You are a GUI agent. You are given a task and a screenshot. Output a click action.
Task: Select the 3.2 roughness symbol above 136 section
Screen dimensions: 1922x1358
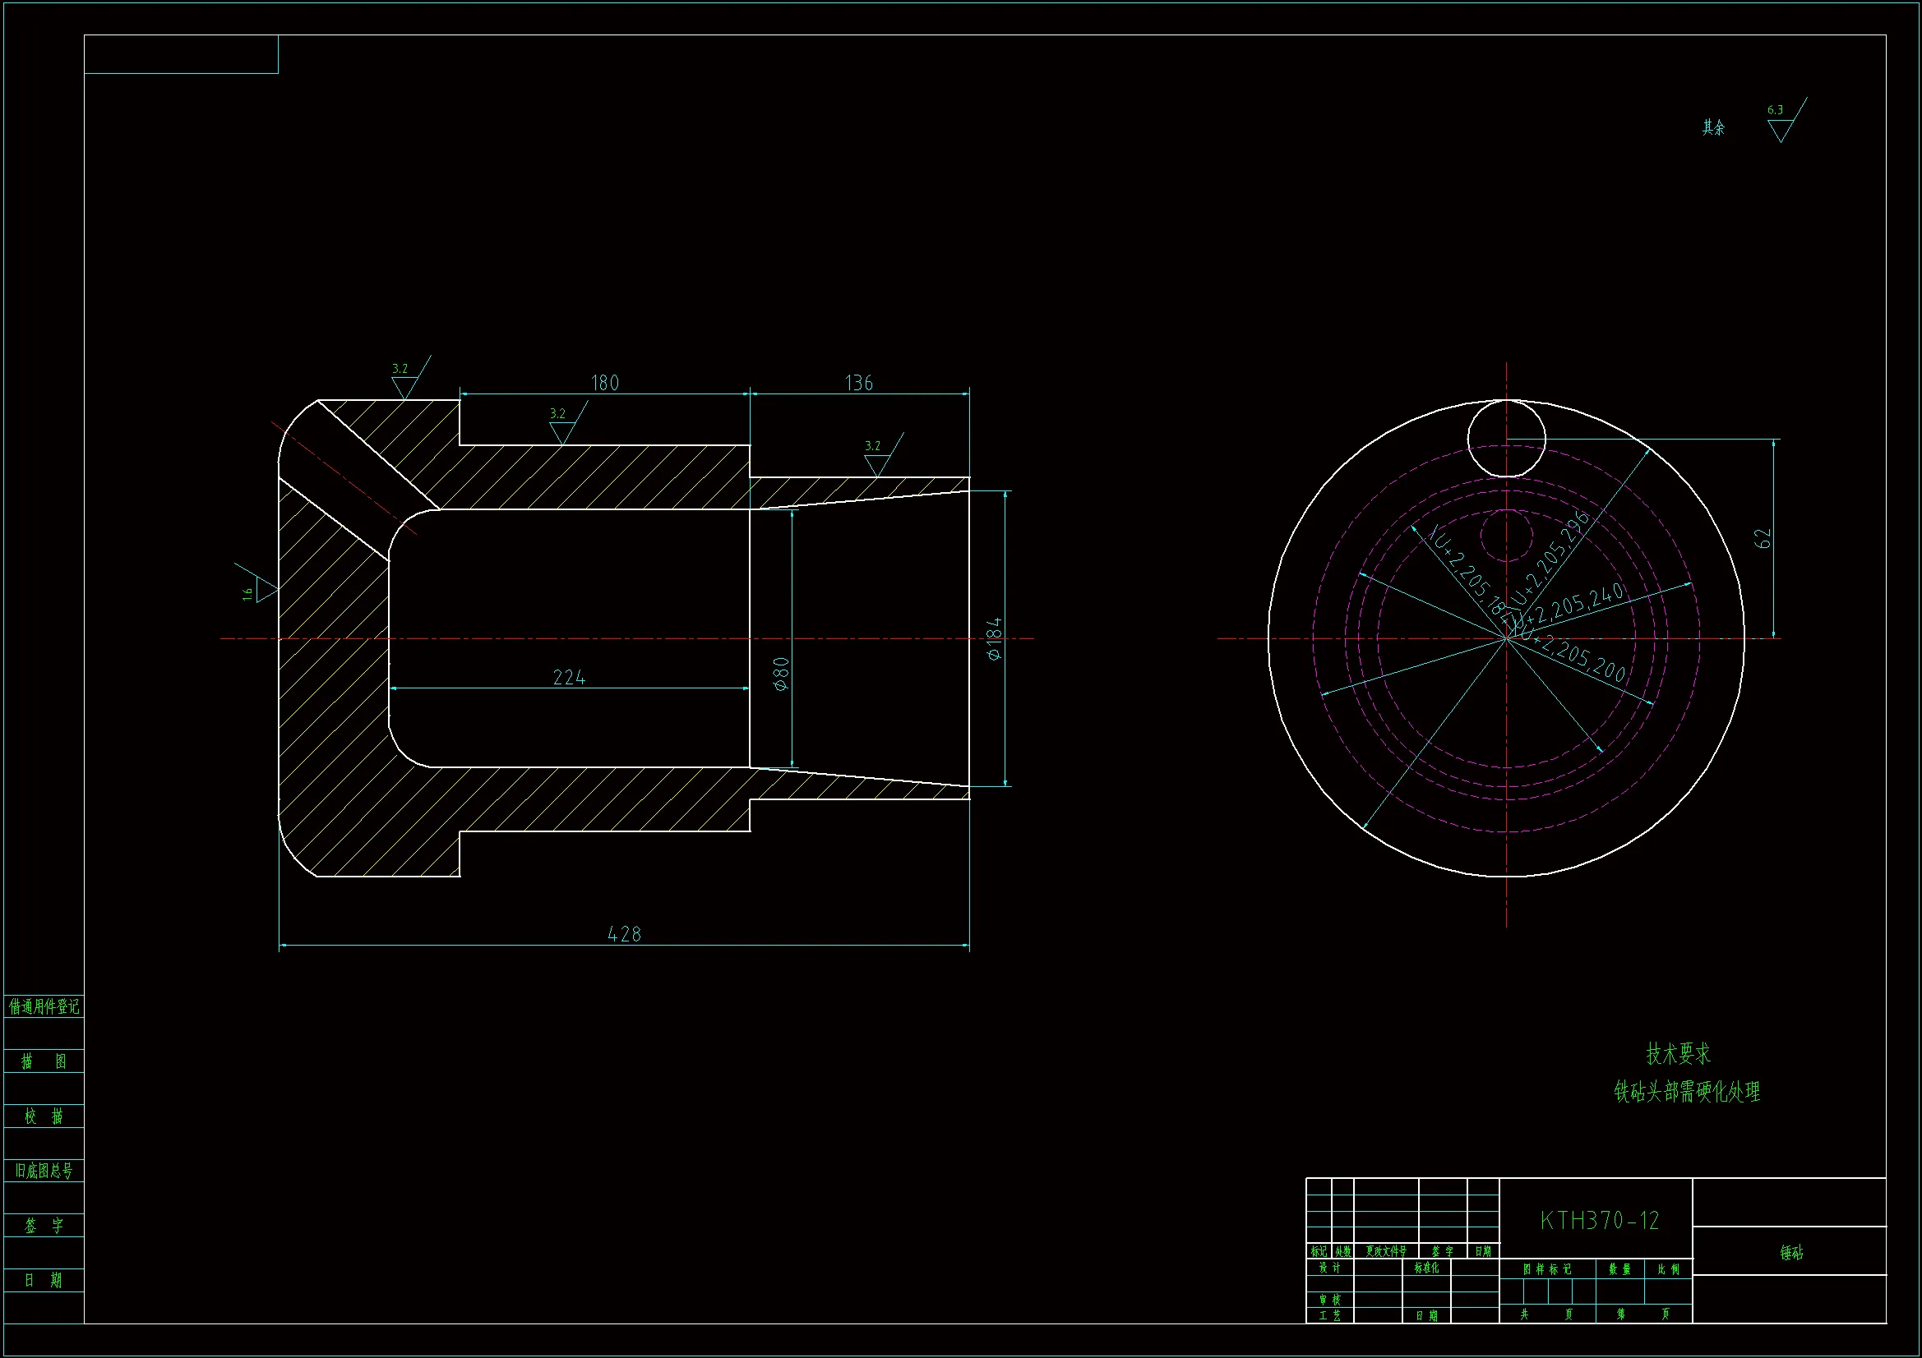click(876, 463)
